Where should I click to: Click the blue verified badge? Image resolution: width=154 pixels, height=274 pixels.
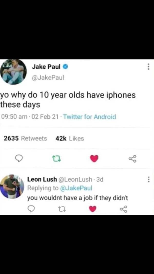coord(65,67)
